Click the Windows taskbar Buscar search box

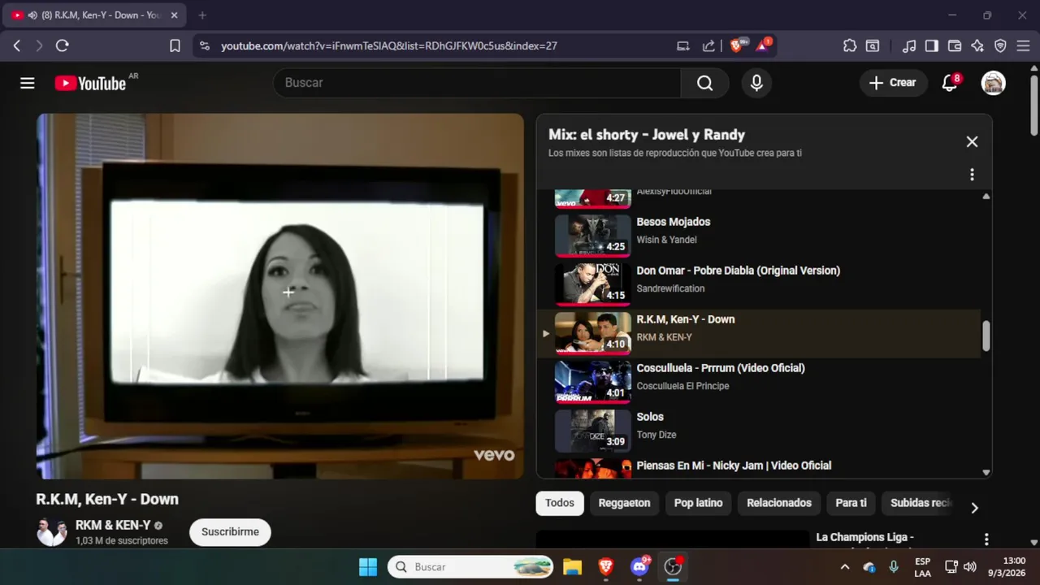[470, 567]
